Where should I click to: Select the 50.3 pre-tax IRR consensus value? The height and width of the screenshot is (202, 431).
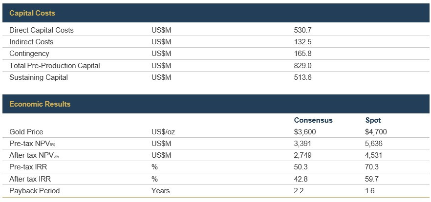coord(301,167)
